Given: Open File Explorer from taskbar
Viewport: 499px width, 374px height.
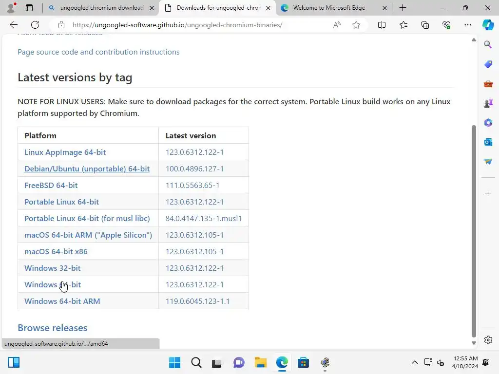Looking at the screenshot, I should (260, 362).
